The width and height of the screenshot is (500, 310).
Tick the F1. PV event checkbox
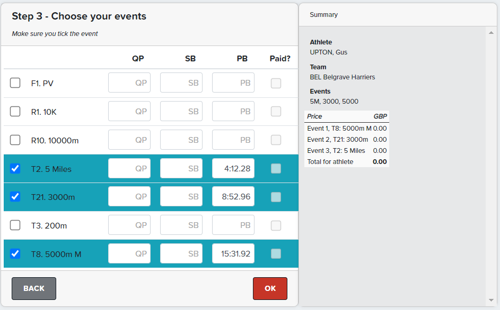[x=15, y=83]
